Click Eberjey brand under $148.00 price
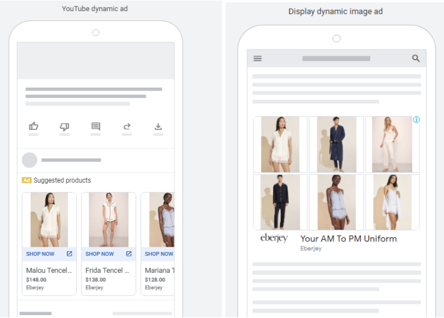 [x=35, y=287]
